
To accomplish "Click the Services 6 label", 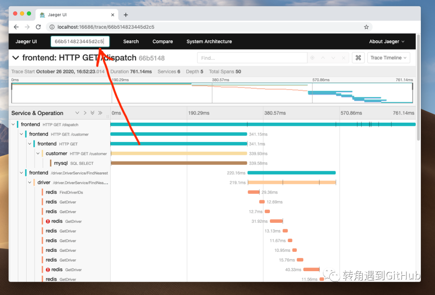I will pyautogui.click(x=169, y=71).
